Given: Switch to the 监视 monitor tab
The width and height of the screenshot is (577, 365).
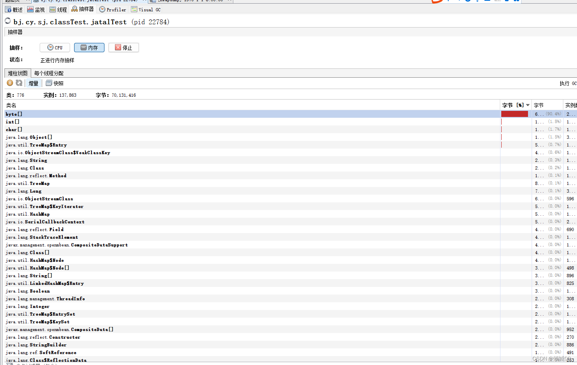Looking at the screenshot, I should (x=36, y=9).
